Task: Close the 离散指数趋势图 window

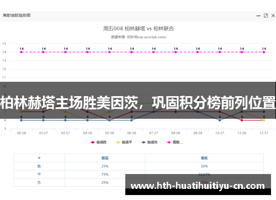Action: pyautogui.click(x=273, y=15)
